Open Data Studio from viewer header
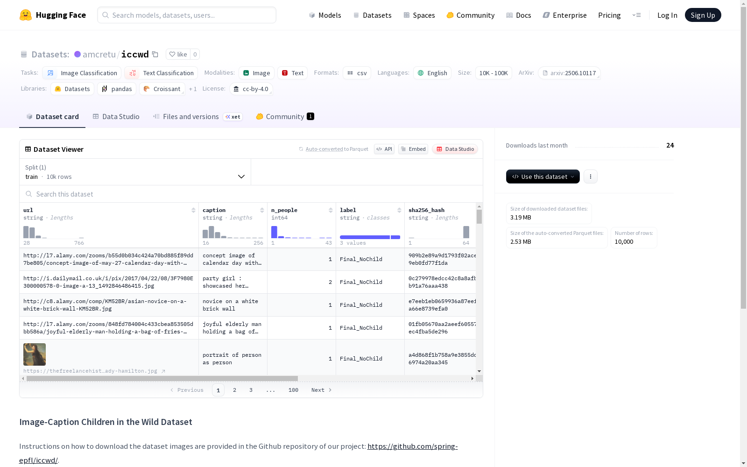Viewport: 747px width, 467px height. point(455,149)
